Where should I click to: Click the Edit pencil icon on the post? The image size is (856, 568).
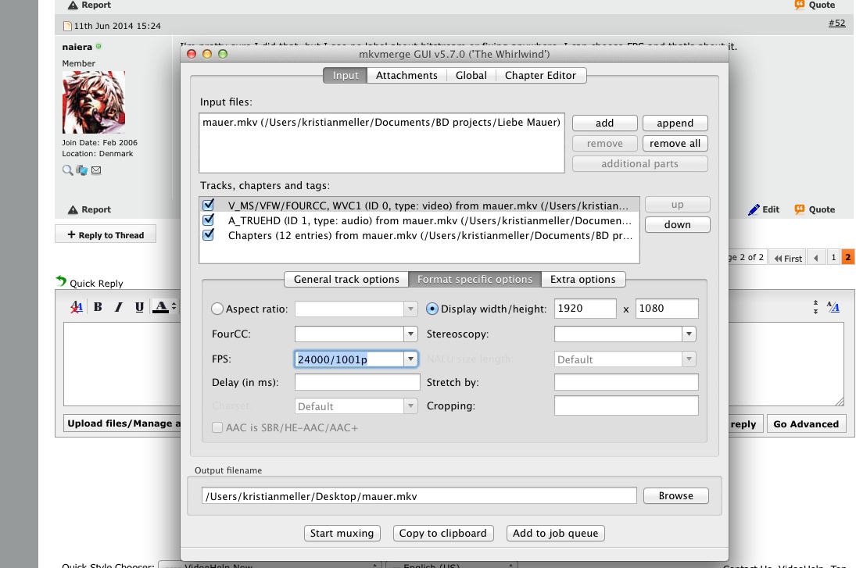[x=754, y=209]
